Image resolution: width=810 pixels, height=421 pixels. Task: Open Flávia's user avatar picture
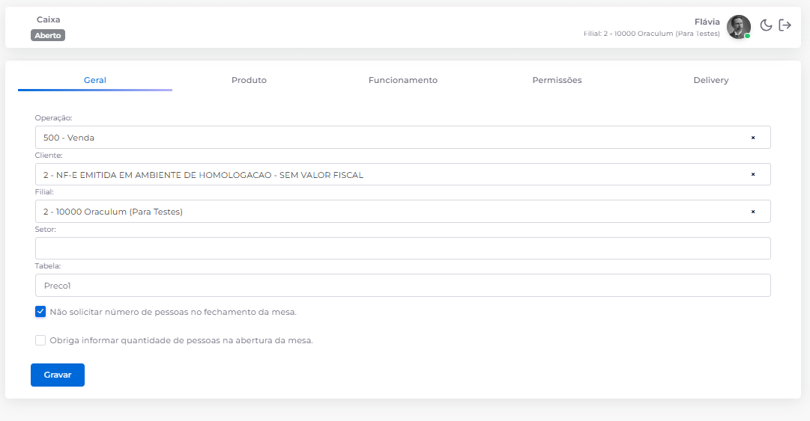click(x=739, y=27)
